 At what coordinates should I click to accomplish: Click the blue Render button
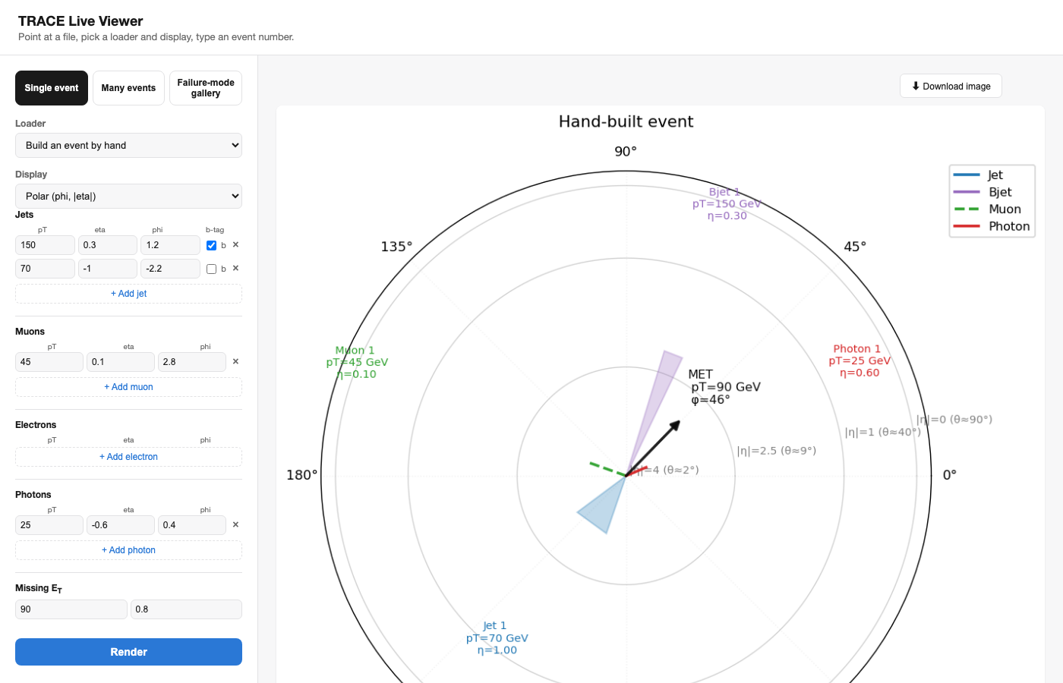click(128, 652)
